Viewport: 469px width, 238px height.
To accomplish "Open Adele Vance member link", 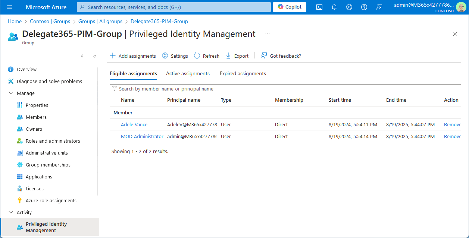I will 134,124.
